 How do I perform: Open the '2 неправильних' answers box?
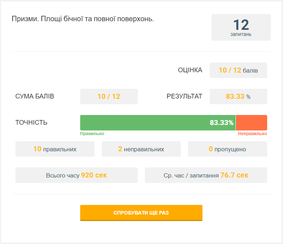click(141, 149)
